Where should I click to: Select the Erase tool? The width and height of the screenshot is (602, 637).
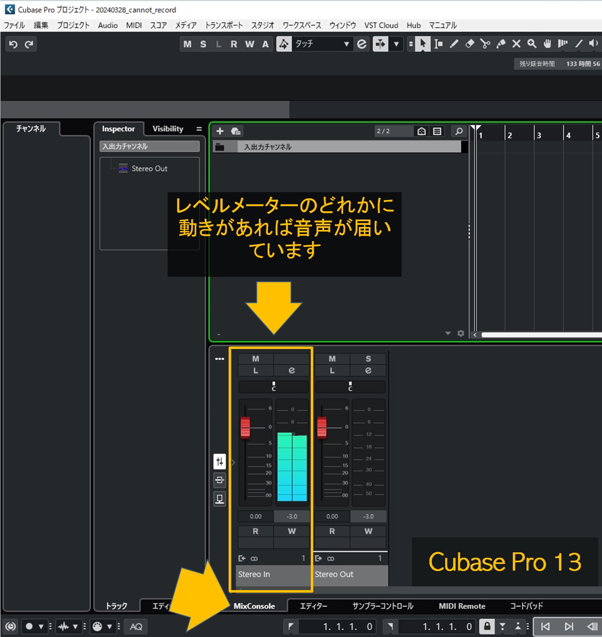(470, 44)
